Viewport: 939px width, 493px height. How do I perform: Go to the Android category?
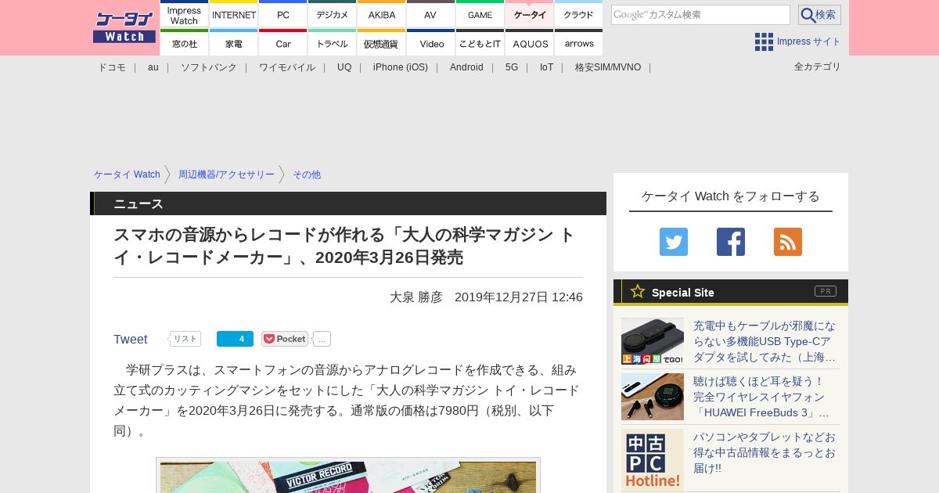[x=466, y=67]
